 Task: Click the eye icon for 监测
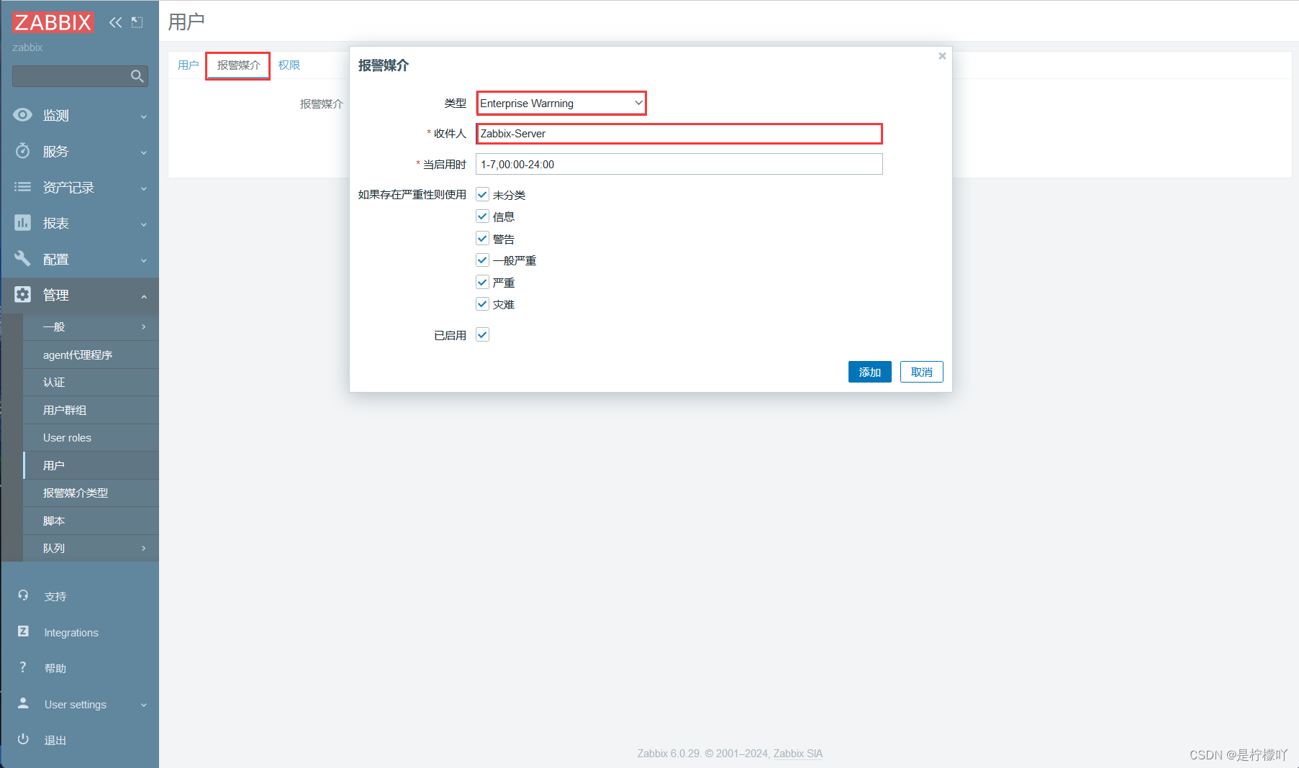[22, 115]
